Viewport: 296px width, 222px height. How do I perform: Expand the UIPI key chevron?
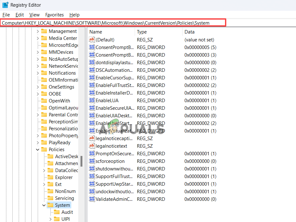(x=50, y=219)
